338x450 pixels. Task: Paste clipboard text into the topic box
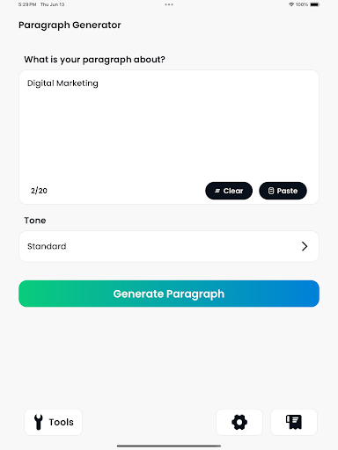pyautogui.click(x=283, y=191)
